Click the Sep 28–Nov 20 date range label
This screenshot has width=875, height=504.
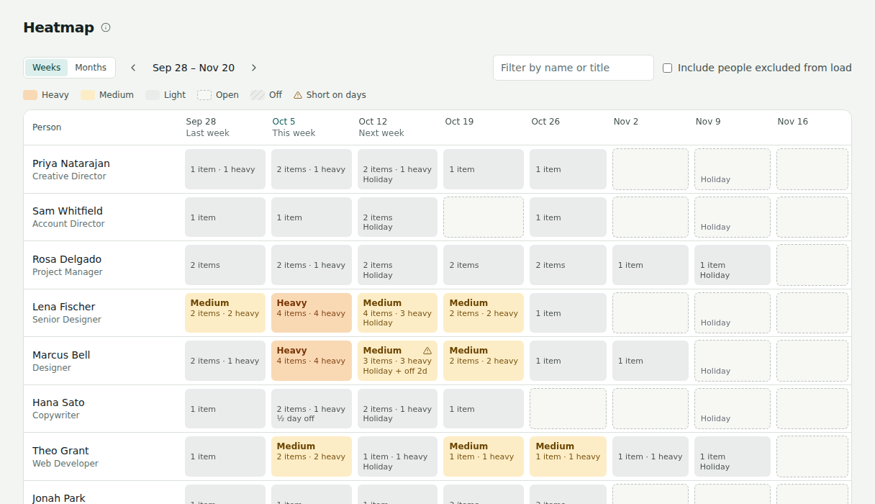coord(194,68)
